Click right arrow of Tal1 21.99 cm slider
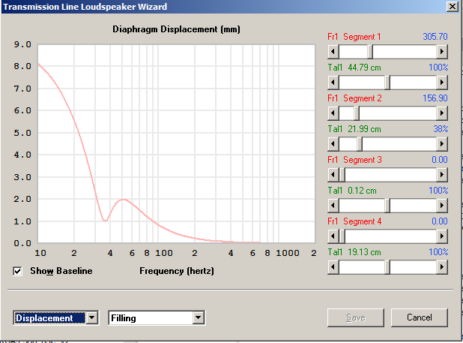The width and height of the screenshot is (463, 343). 442,144
